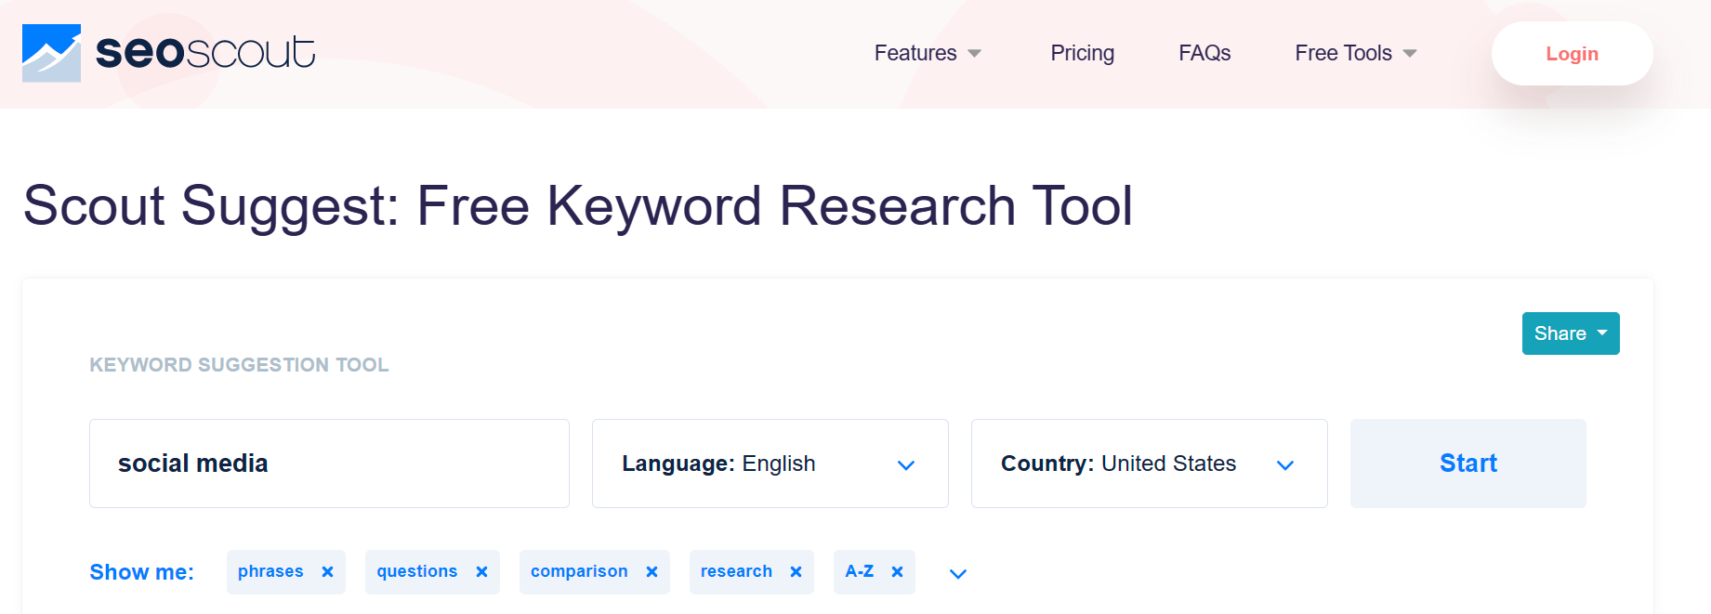
Task: Remove the questions filter tag
Action: (481, 572)
